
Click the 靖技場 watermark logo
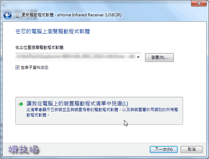coord(23,149)
